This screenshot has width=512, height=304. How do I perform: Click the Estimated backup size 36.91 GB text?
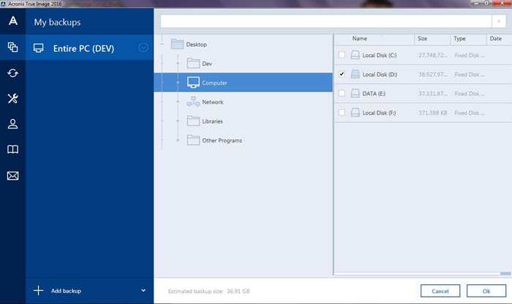pos(208,291)
